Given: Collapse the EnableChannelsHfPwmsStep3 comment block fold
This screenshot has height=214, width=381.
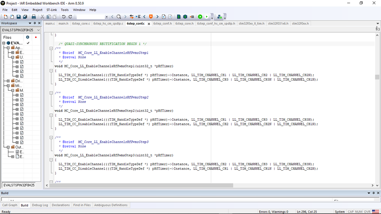Looking at the screenshot, I should coord(51,137).
